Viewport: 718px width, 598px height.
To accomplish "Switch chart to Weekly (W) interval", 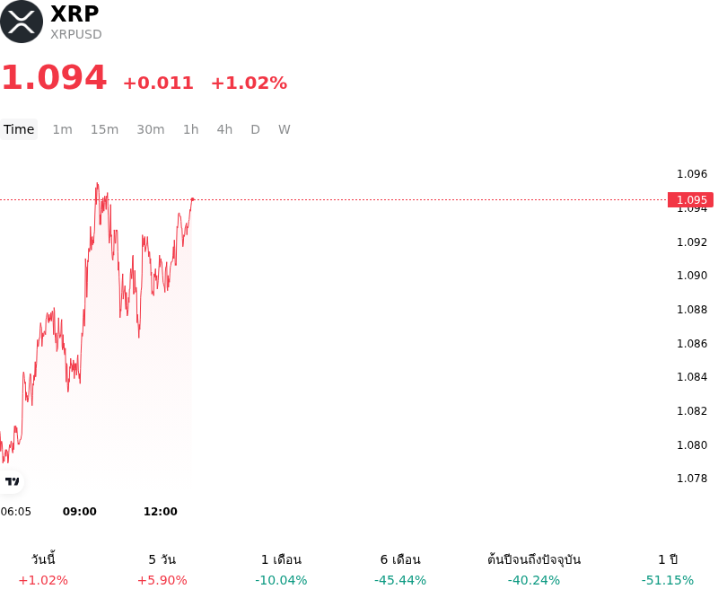I will [284, 129].
